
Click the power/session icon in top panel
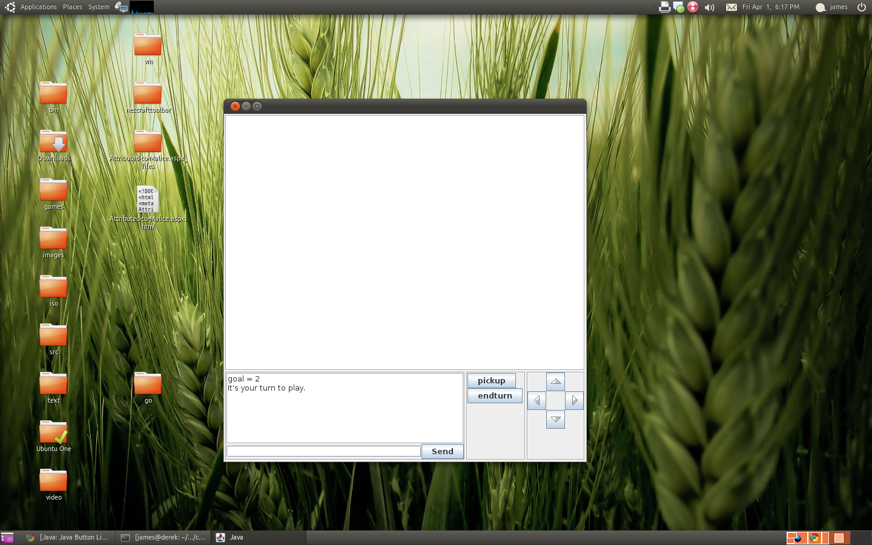[861, 7]
